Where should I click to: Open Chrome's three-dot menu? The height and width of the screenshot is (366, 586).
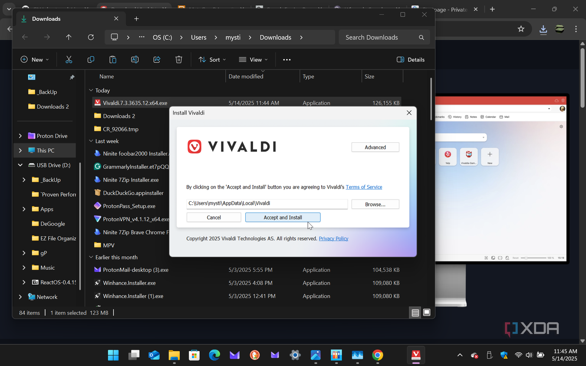coord(576,29)
